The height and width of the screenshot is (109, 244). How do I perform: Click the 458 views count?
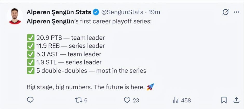point(186,100)
